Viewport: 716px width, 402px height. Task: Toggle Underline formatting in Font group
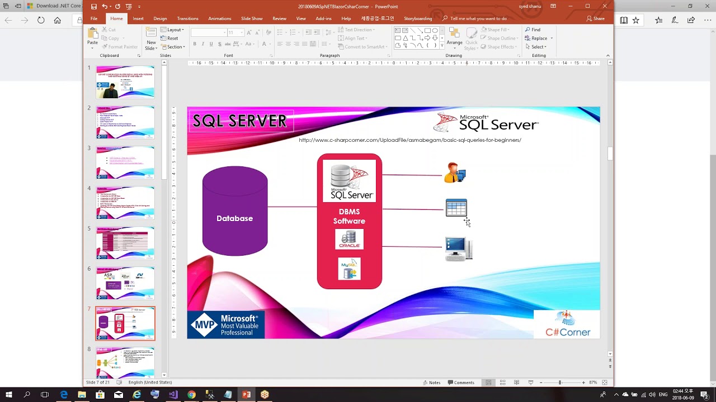211,44
